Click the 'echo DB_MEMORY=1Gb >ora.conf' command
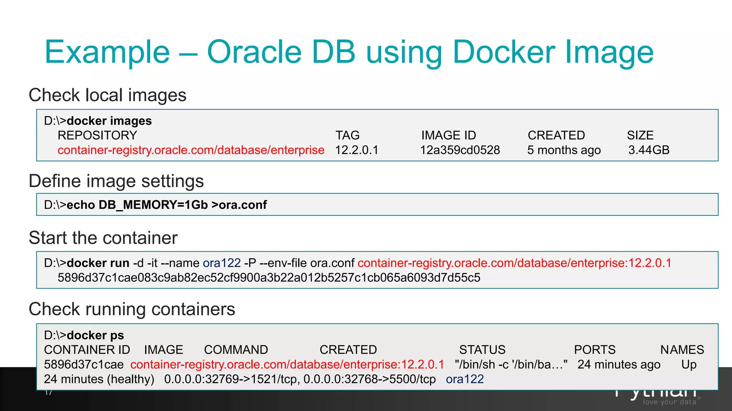 click(x=167, y=205)
